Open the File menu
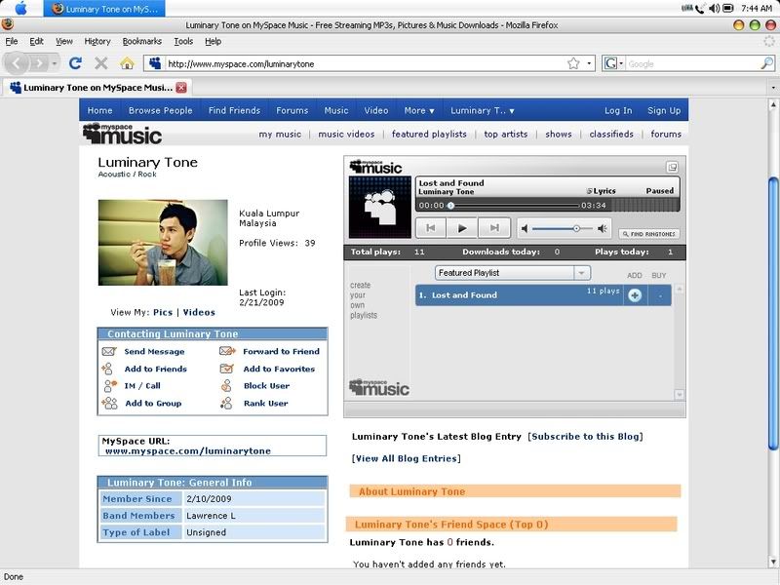The image size is (780, 585). [x=12, y=41]
